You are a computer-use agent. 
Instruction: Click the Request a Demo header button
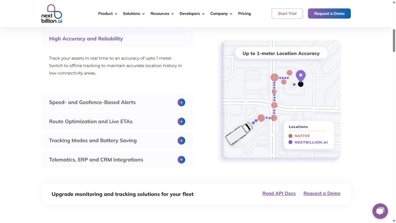click(329, 13)
